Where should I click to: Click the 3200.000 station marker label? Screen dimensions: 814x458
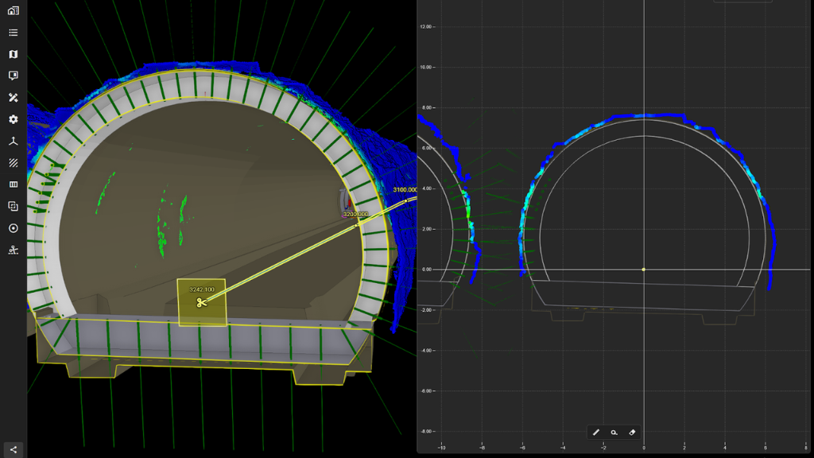(356, 215)
